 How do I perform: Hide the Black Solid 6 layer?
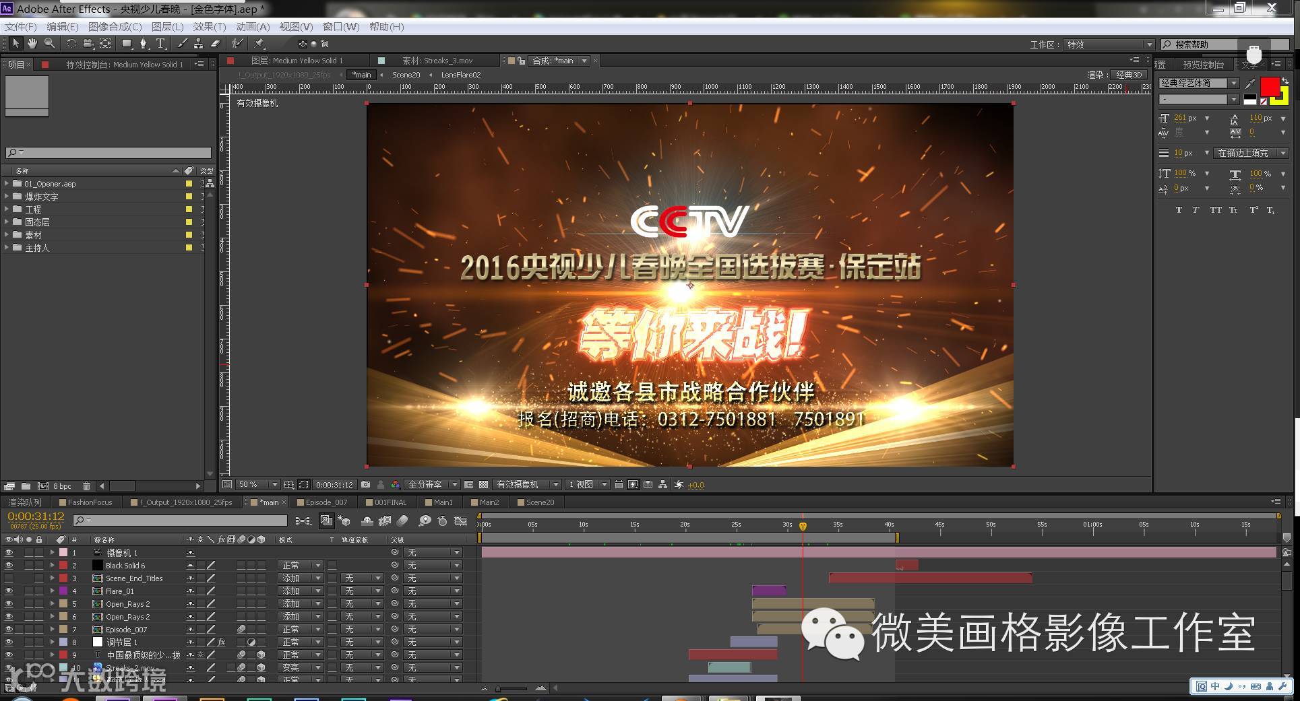point(9,565)
